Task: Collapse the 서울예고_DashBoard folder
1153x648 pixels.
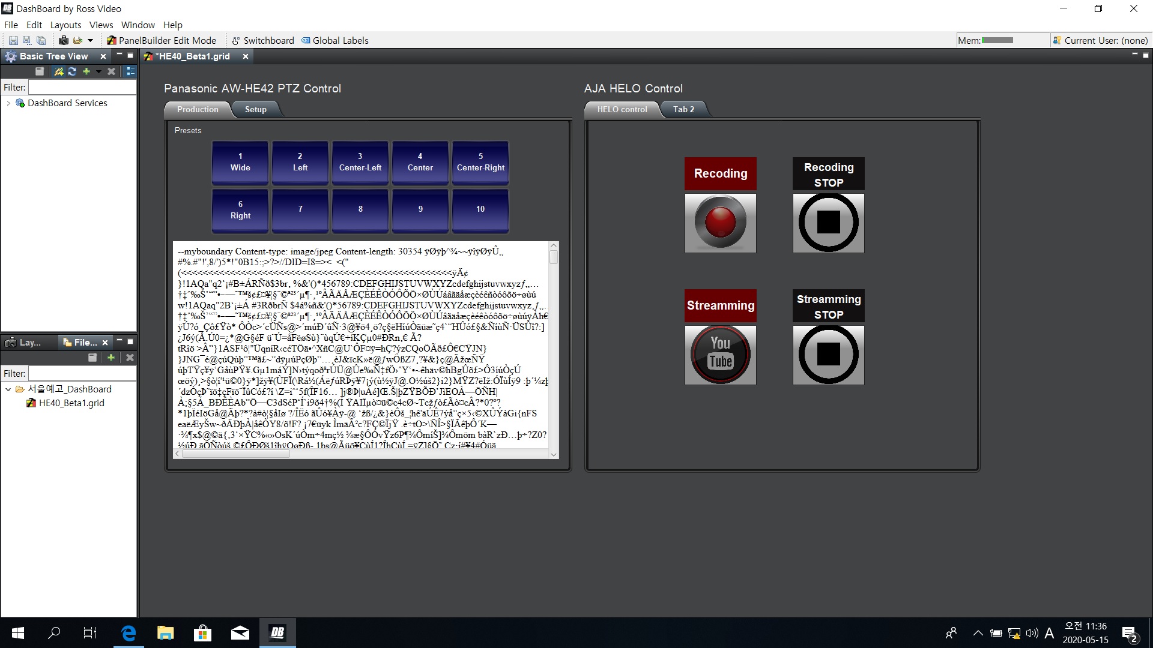Action: [8, 389]
